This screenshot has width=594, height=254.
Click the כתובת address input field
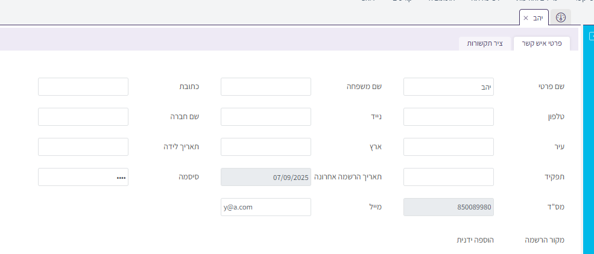(83, 87)
